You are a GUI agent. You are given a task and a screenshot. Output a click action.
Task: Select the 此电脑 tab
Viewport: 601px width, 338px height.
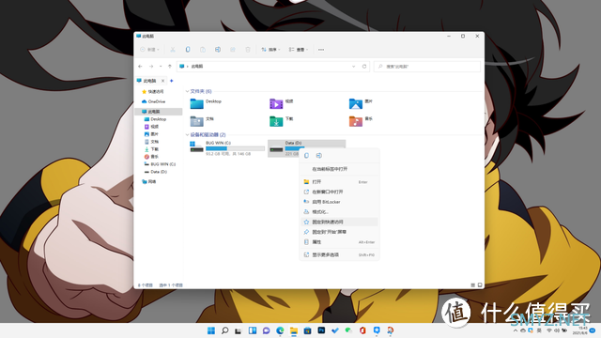pos(149,81)
